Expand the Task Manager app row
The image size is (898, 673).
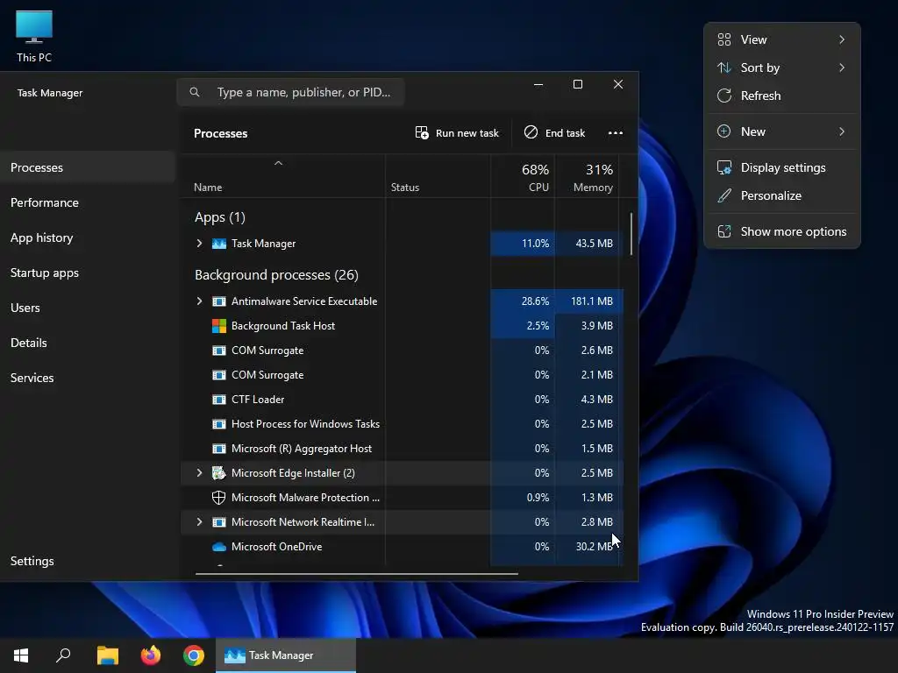pyautogui.click(x=199, y=244)
